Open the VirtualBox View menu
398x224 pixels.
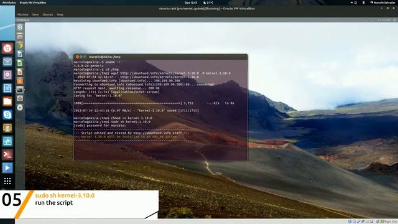pos(35,15)
